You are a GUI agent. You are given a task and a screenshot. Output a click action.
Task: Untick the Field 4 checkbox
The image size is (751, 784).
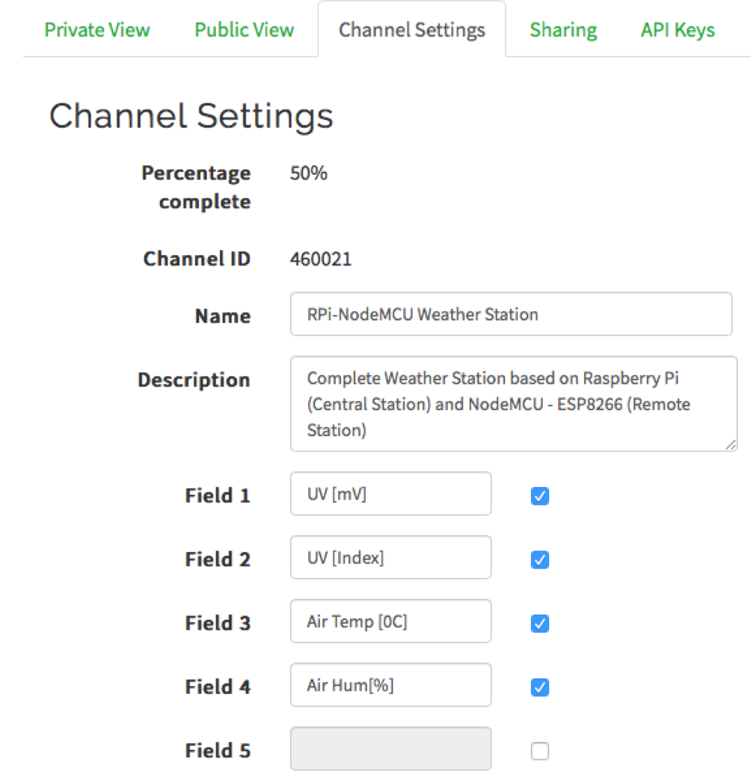tap(540, 688)
